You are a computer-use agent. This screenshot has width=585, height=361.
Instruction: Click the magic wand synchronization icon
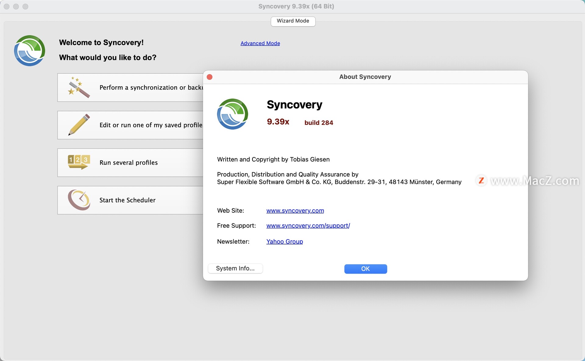tap(79, 87)
